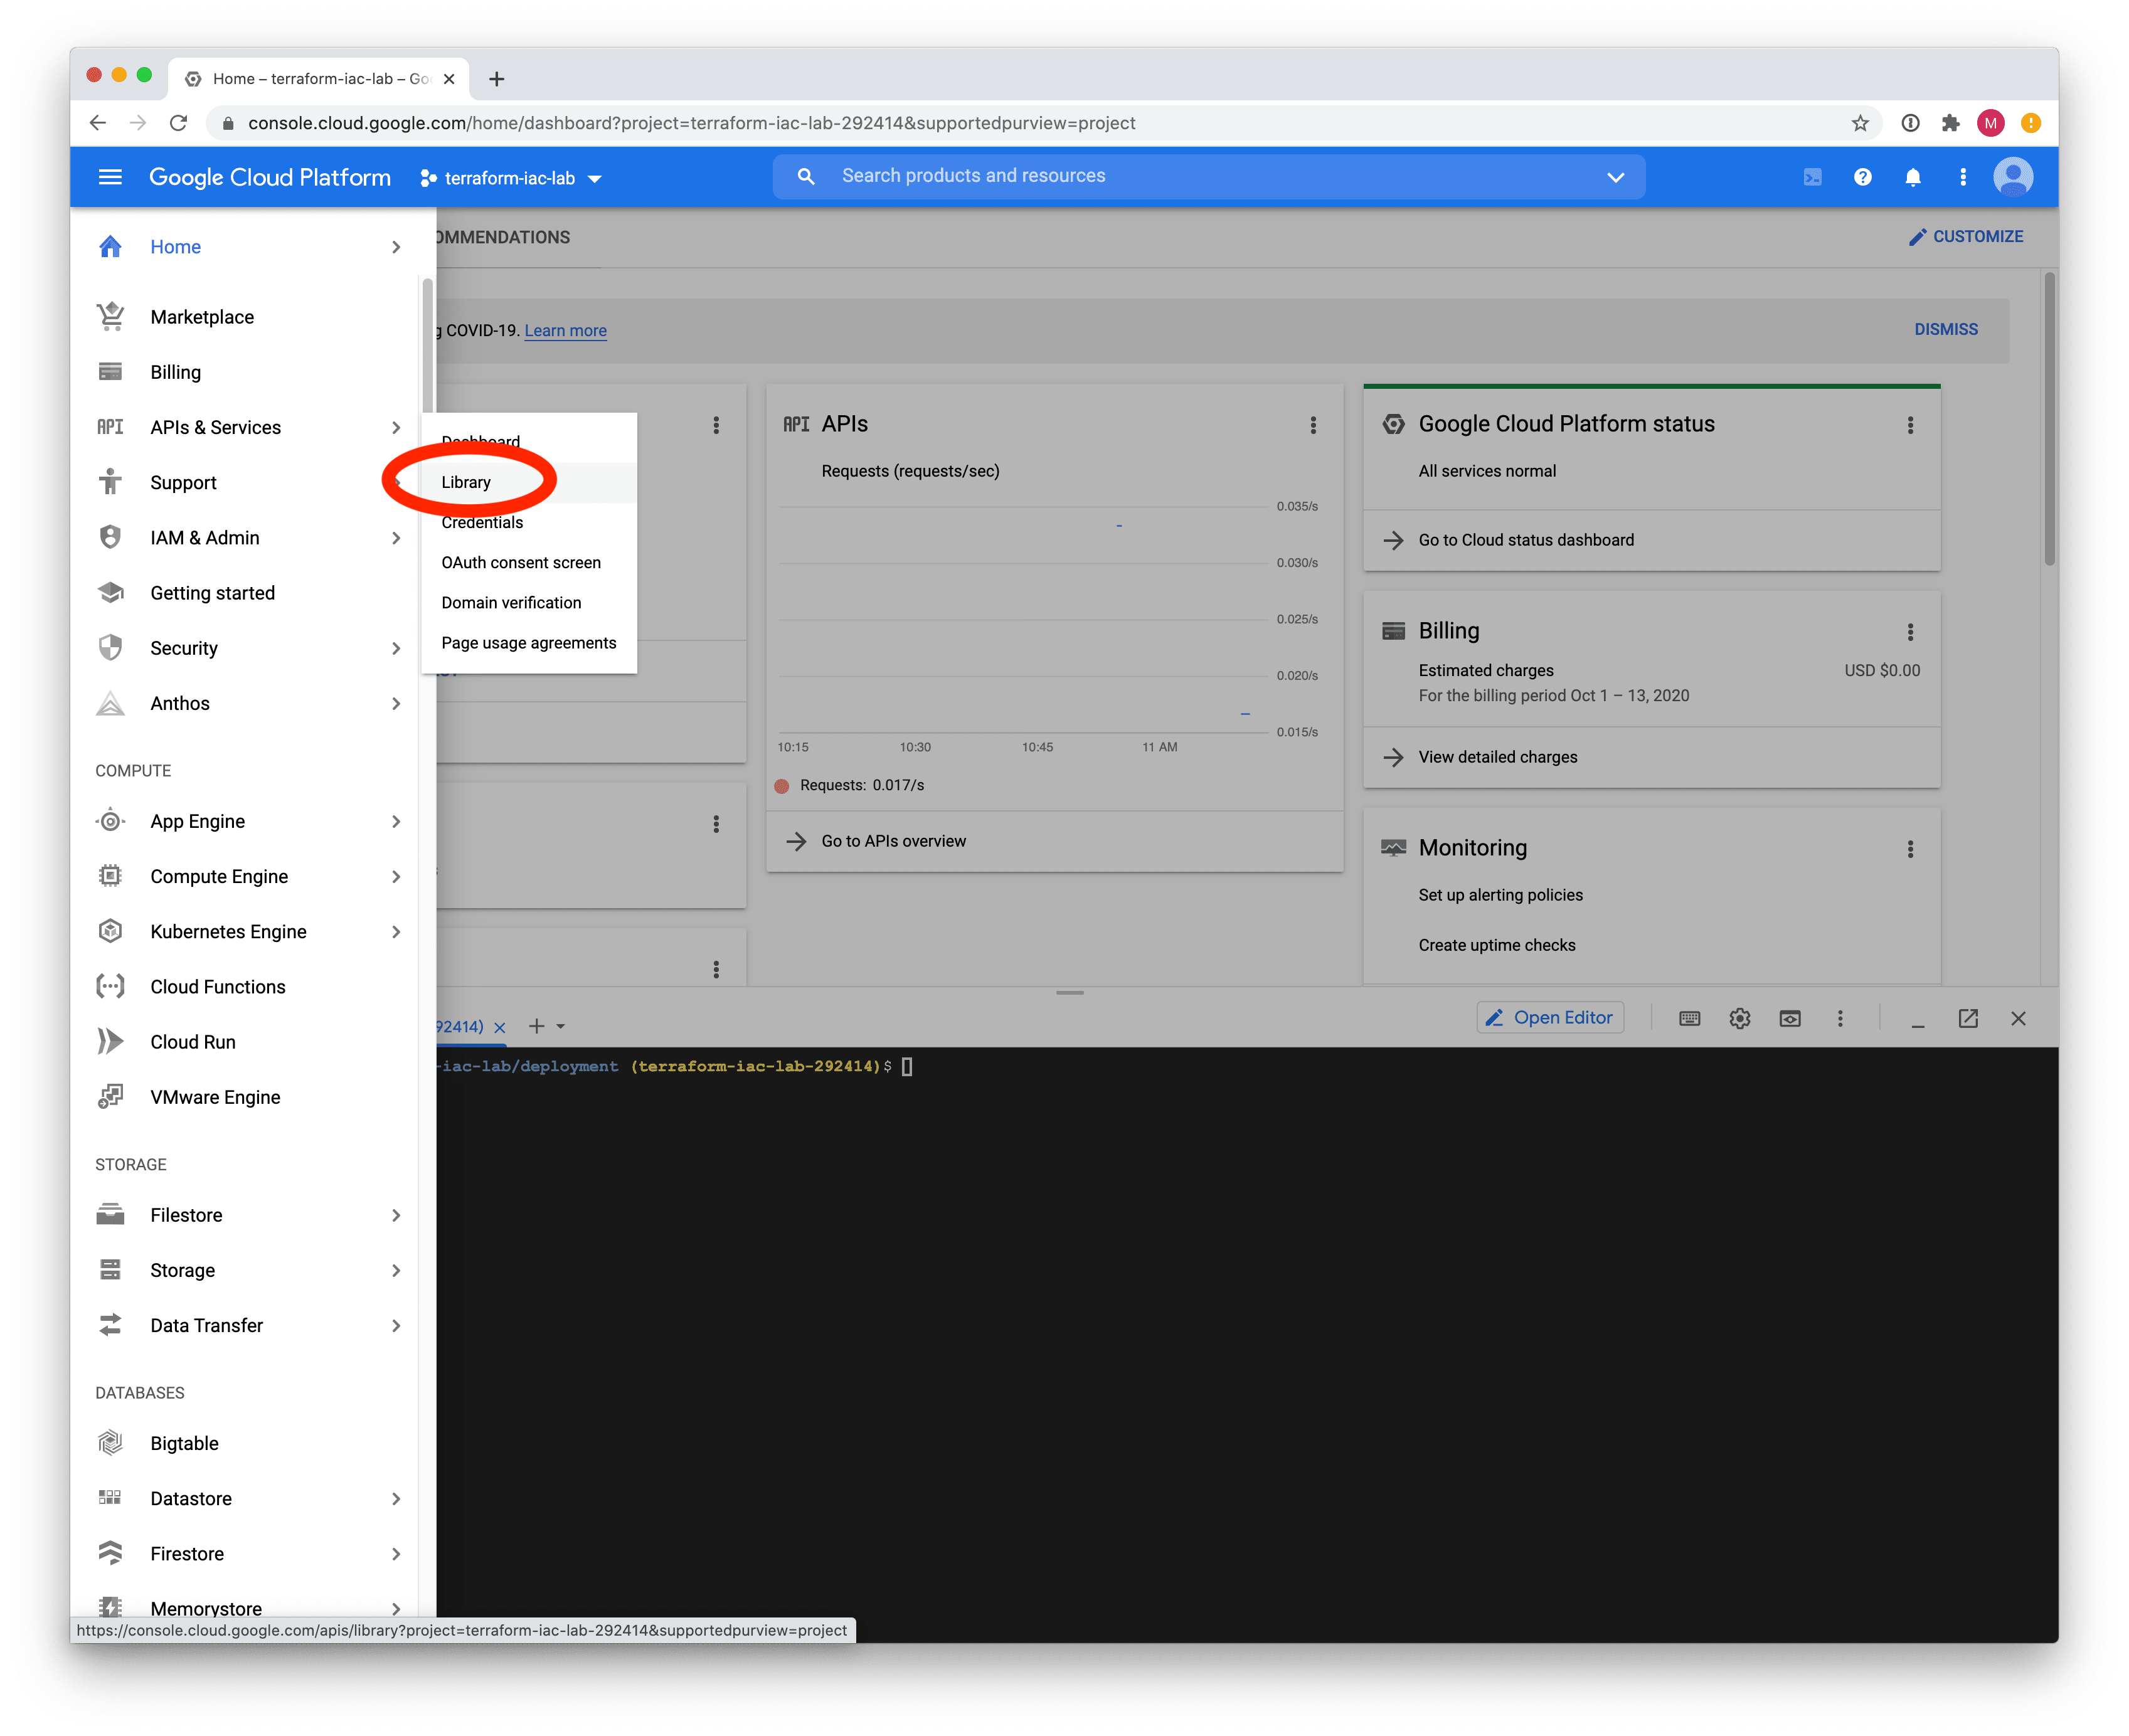Toggle the Cloud Shell on-screen keyboard icon
Image resolution: width=2129 pixels, height=1736 pixels.
pyautogui.click(x=1689, y=1018)
